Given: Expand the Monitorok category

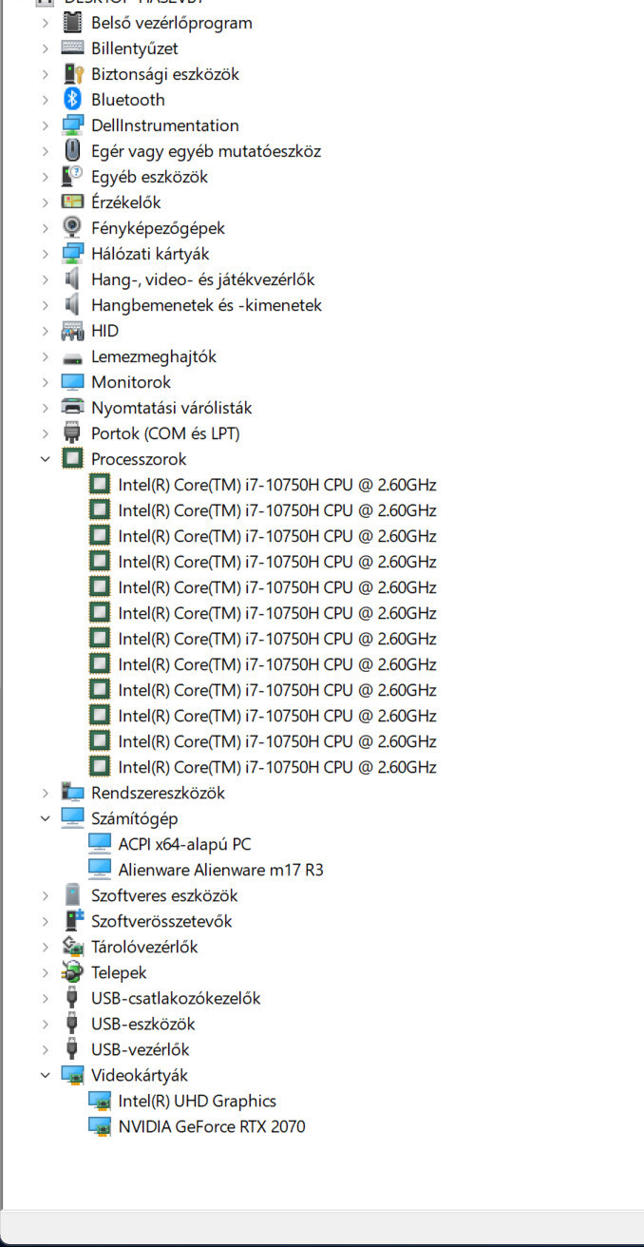Looking at the screenshot, I should [45, 382].
